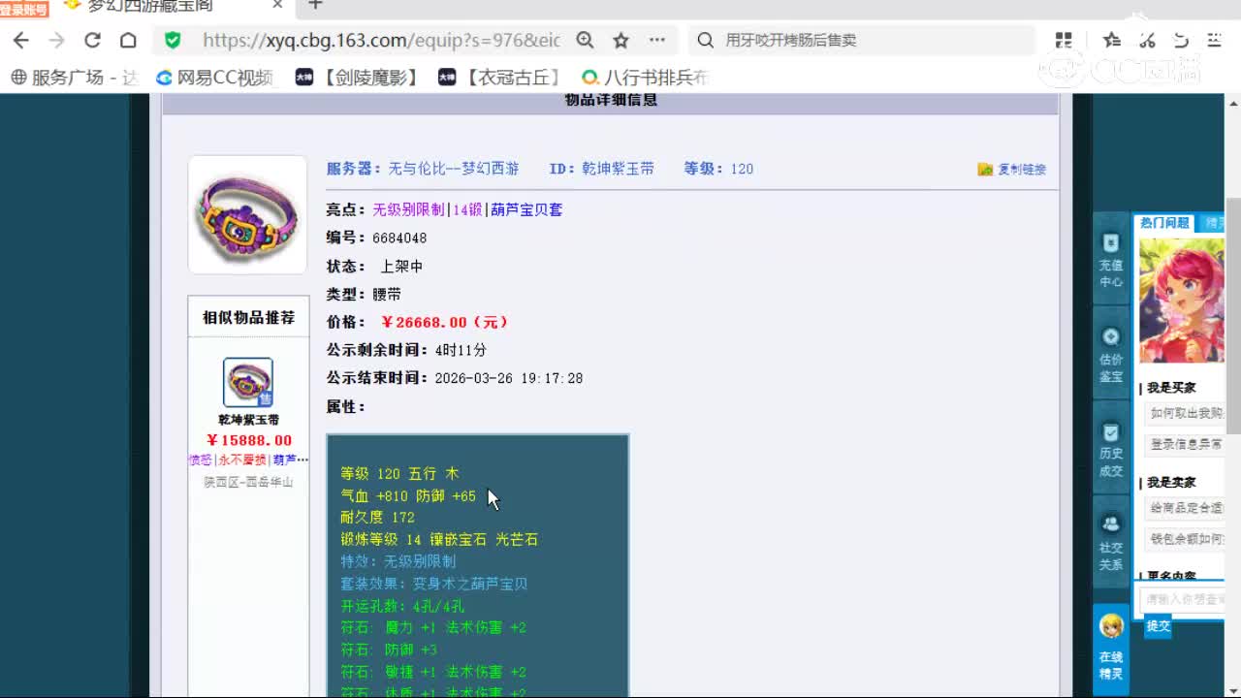This screenshot has width=1241, height=698.
Task: Switch to the 热门问题 tab
Action: click(1163, 224)
